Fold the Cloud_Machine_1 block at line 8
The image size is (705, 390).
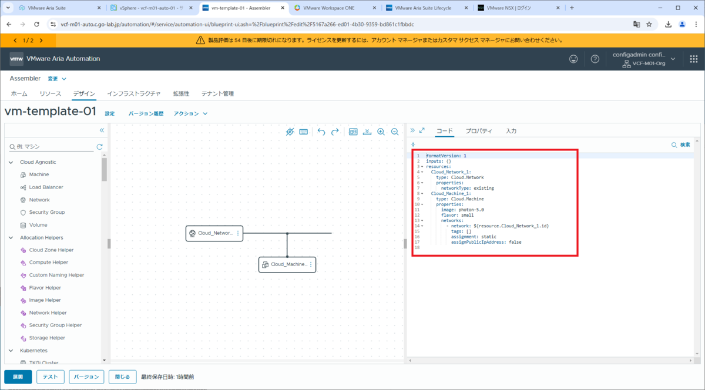(x=421, y=193)
